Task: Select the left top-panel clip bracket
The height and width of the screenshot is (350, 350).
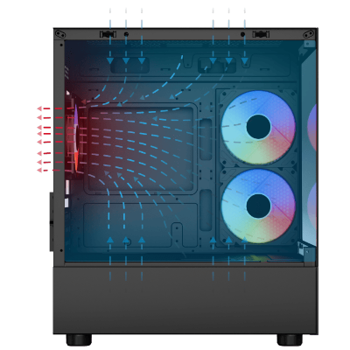Action: point(108,34)
